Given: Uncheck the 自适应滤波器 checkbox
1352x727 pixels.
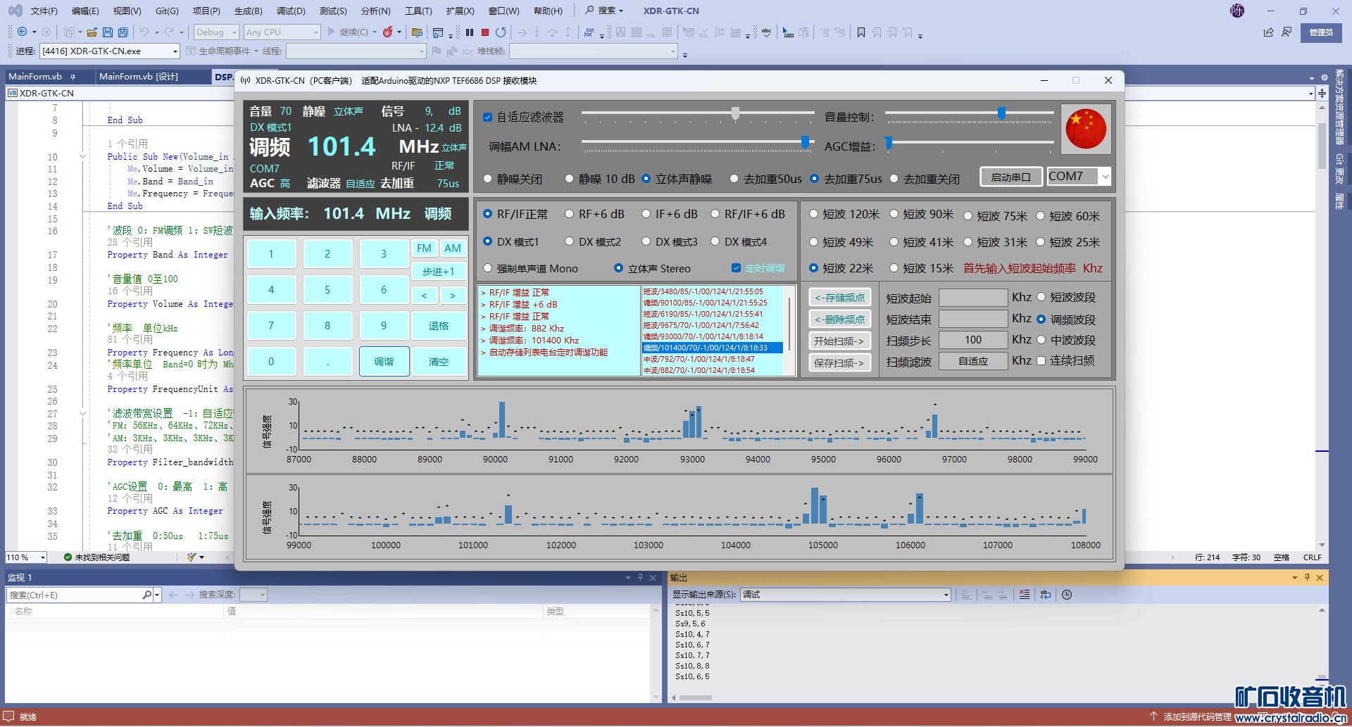Looking at the screenshot, I should coord(487,118).
